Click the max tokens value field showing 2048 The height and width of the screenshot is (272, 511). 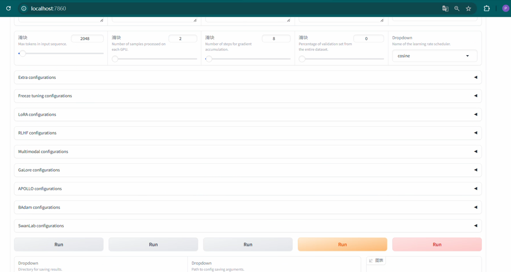click(x=87, y=39)
